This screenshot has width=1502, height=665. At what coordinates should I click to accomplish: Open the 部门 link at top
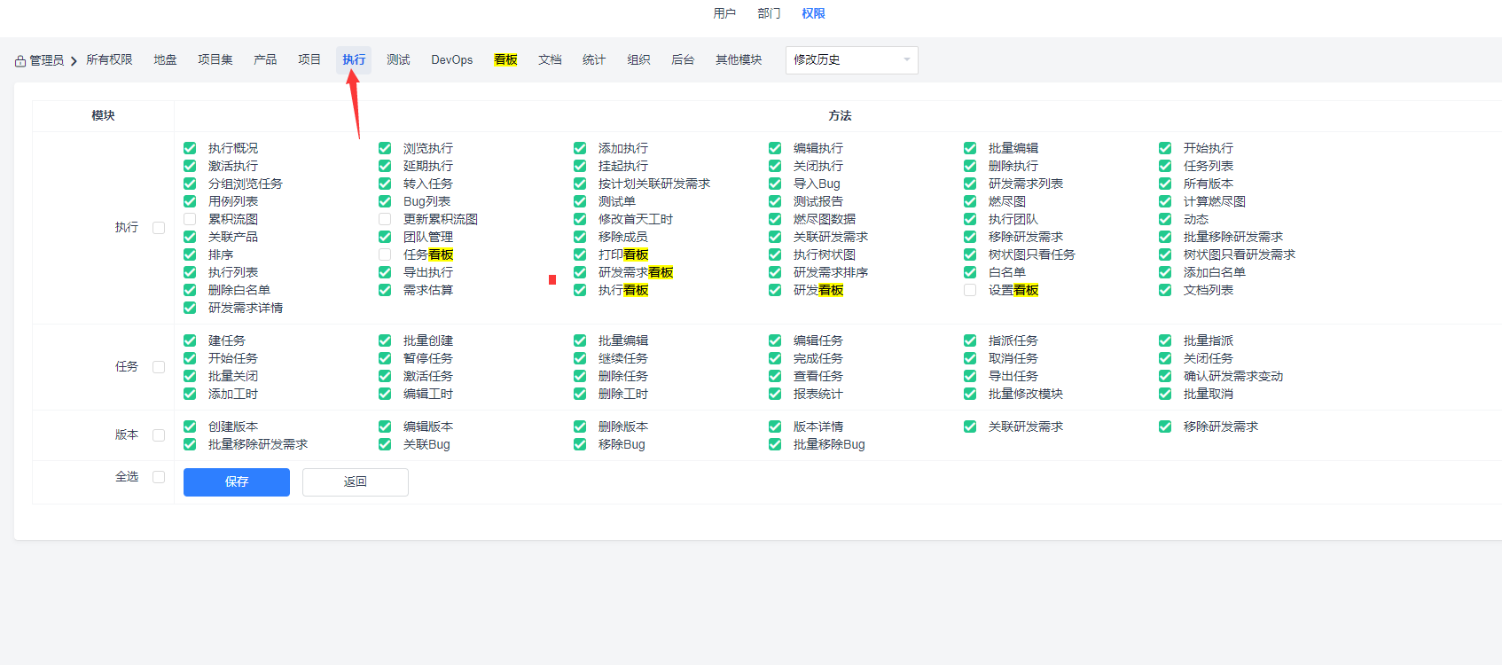coord(769,13)
